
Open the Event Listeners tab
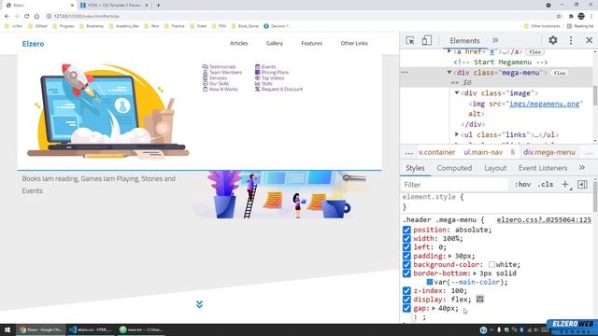[x=543, y=168]
